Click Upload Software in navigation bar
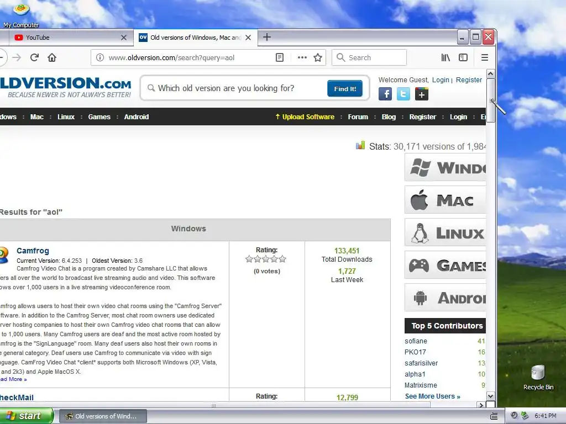This screenshot has width=566, height=424. click(305, 117)
